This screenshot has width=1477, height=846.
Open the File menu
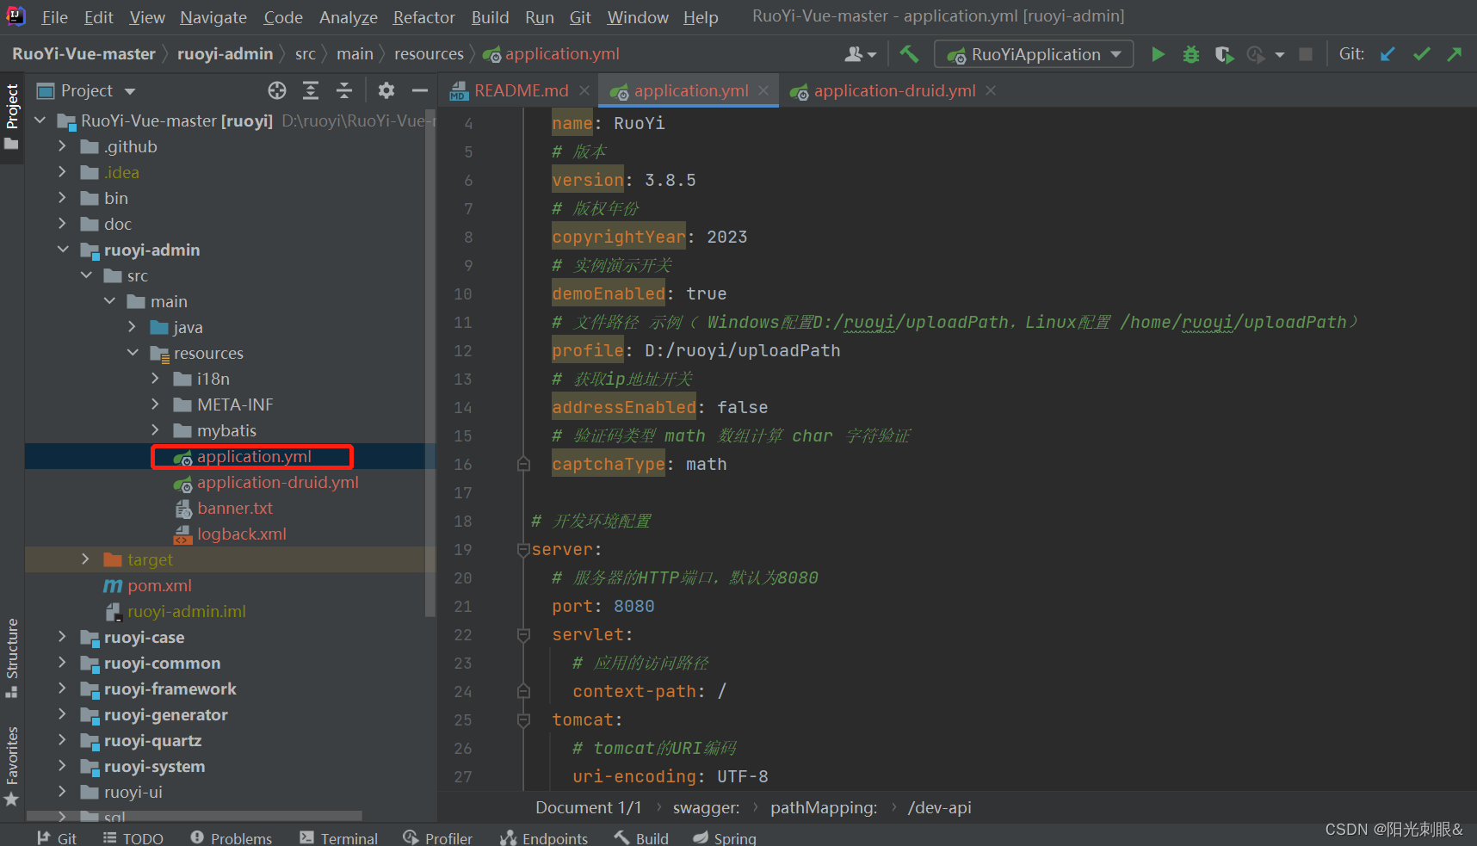54,17
